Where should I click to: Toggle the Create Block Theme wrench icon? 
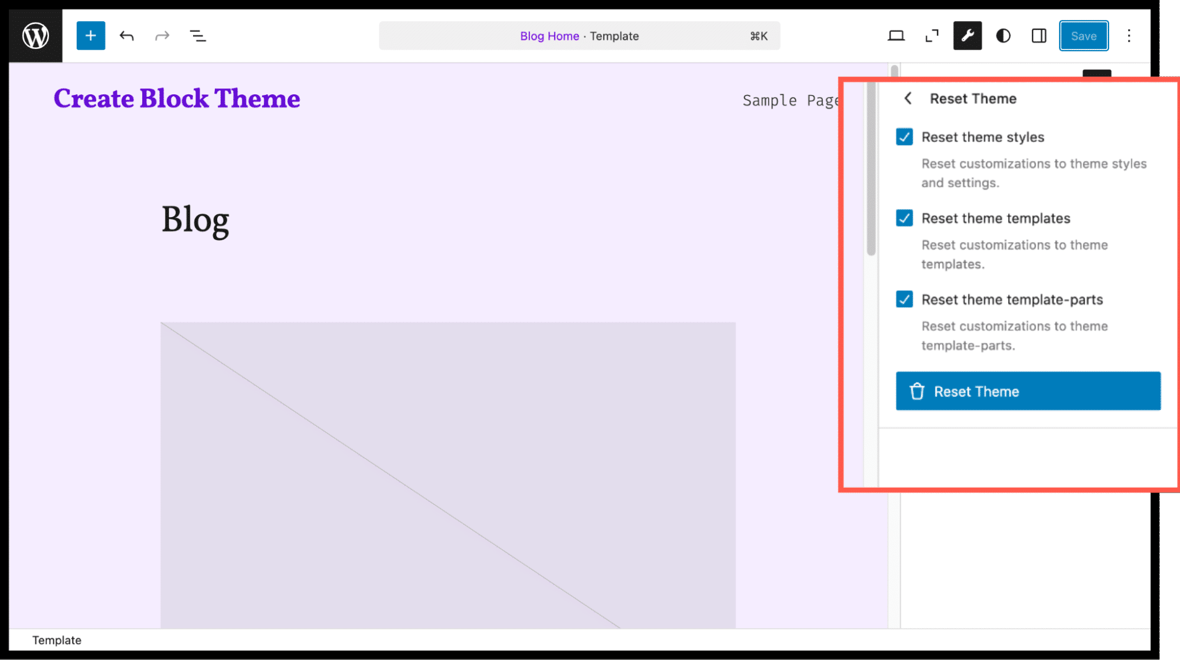coord(967,36)
